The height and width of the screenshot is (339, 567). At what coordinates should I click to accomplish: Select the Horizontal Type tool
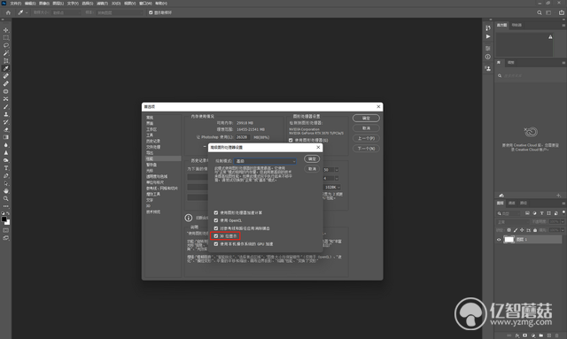[6, 168]
